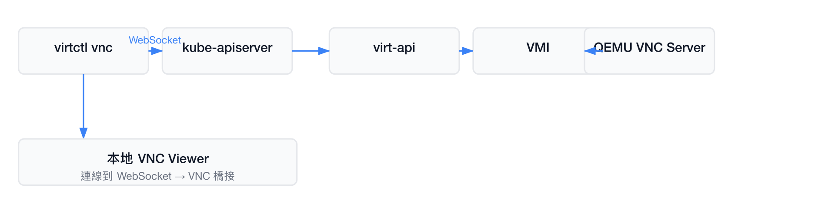
Task: Select the virtctl vnc node box
Action: [x=83, y=51]
